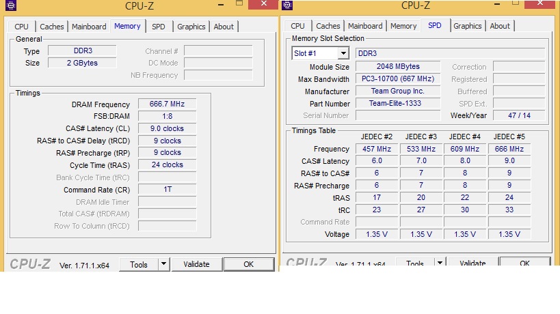Close the left CPU-Z window
Viewport: 560px width, 314px height.
(x=263, y=4)
